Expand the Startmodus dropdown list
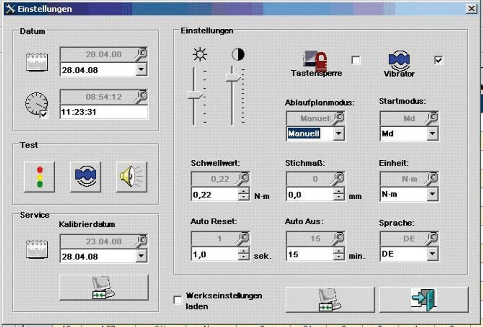The width and height of the screenshot is (483, 327). [432, 134]
